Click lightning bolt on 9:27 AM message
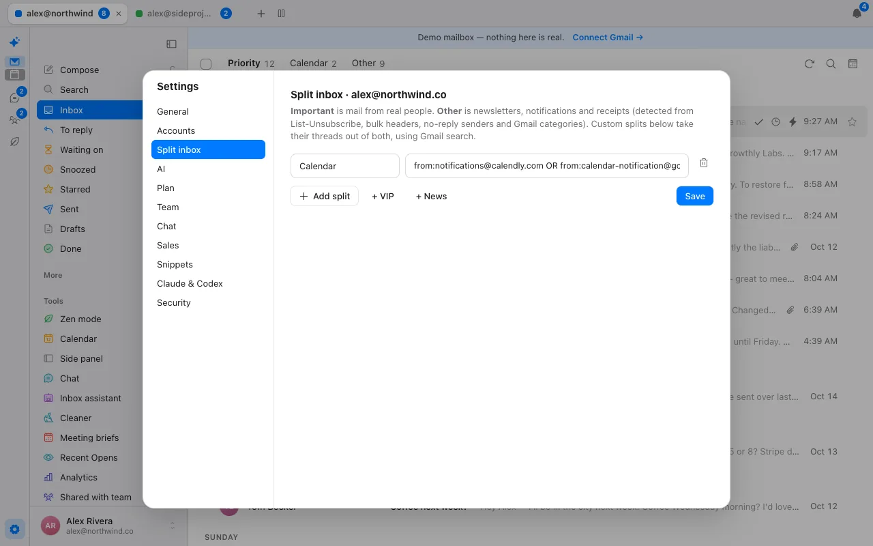This screenshot has width=873, height=546. [793, 121]
